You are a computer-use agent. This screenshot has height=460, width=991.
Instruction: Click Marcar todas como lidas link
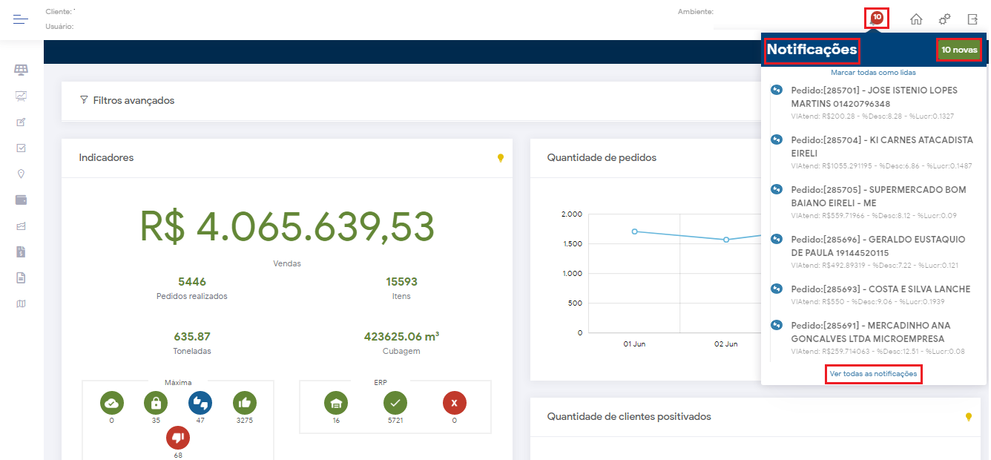tap(873, 73)
